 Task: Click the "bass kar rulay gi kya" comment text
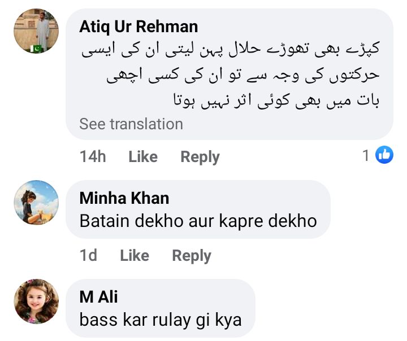click(x=161, y=320)
